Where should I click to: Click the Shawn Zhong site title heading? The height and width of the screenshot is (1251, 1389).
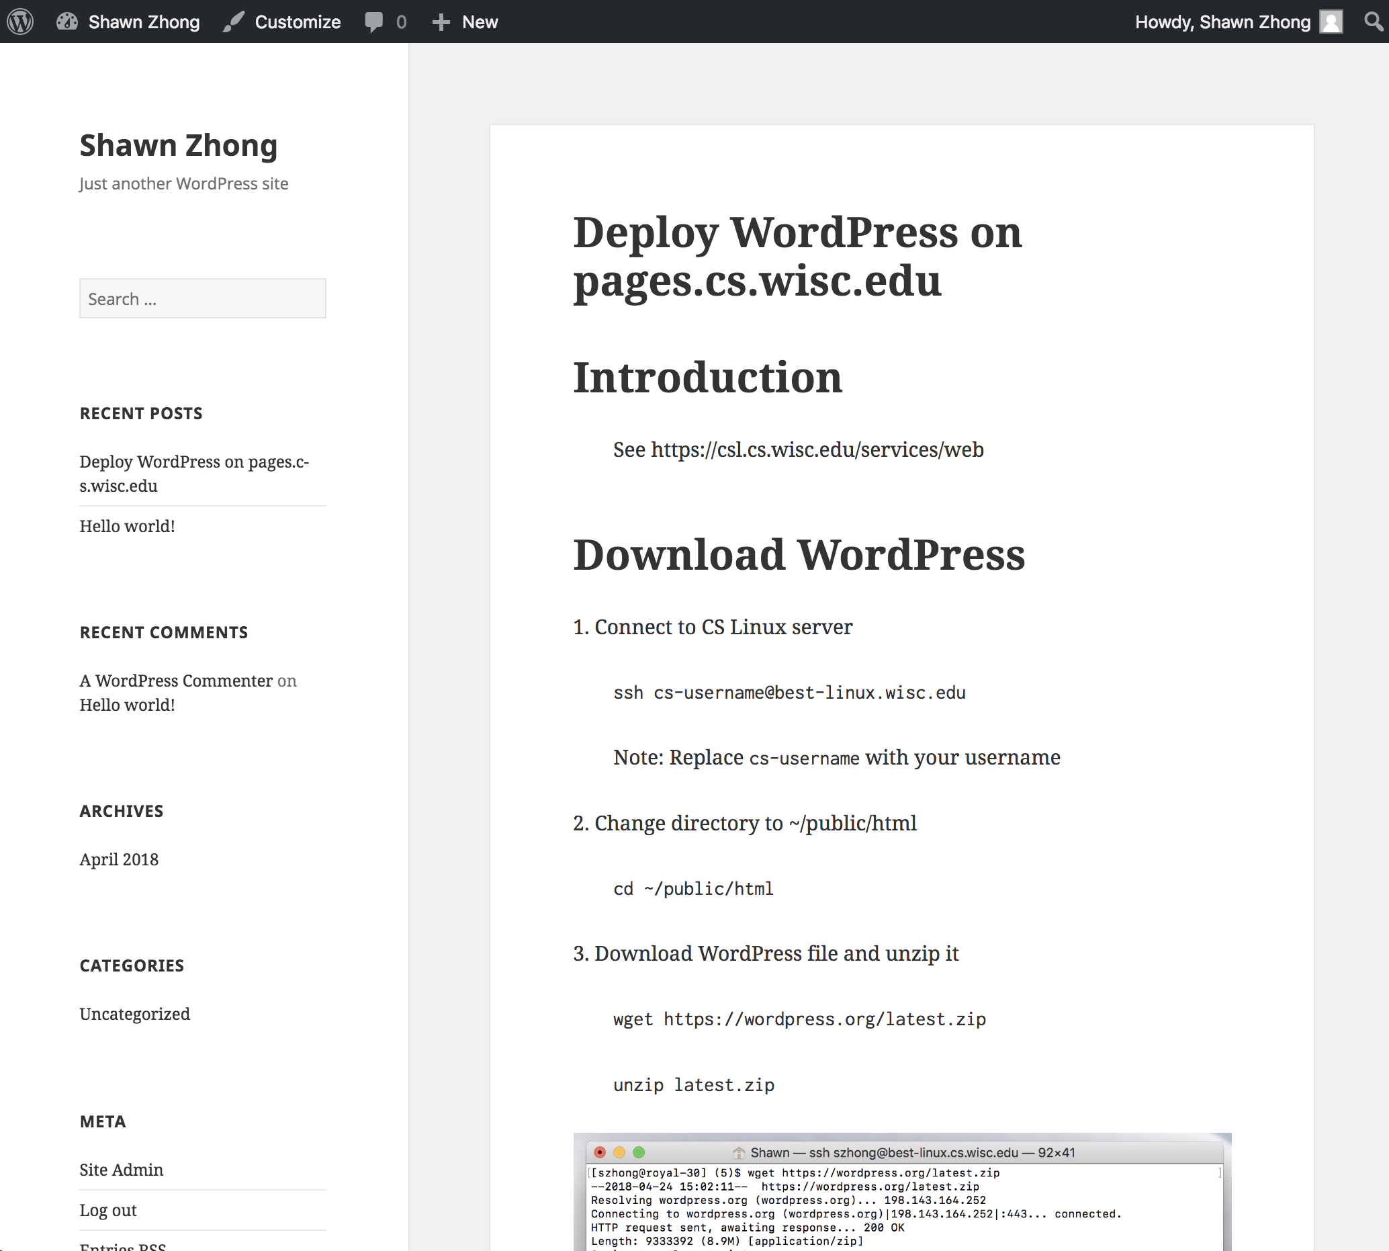[x=178, y=146]
